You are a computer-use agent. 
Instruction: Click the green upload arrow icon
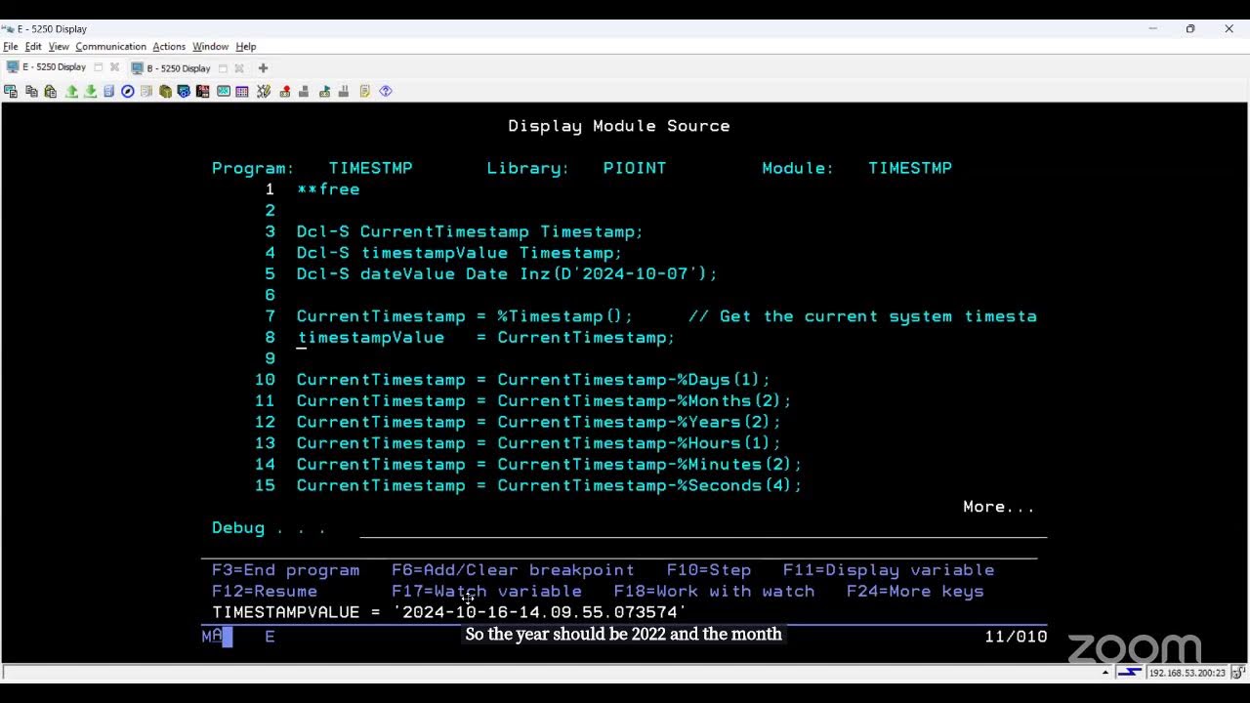[x=71, y=91]
